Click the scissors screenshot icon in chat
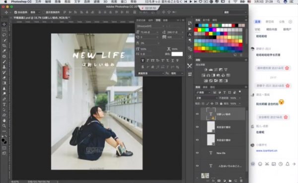 [267, 164]
